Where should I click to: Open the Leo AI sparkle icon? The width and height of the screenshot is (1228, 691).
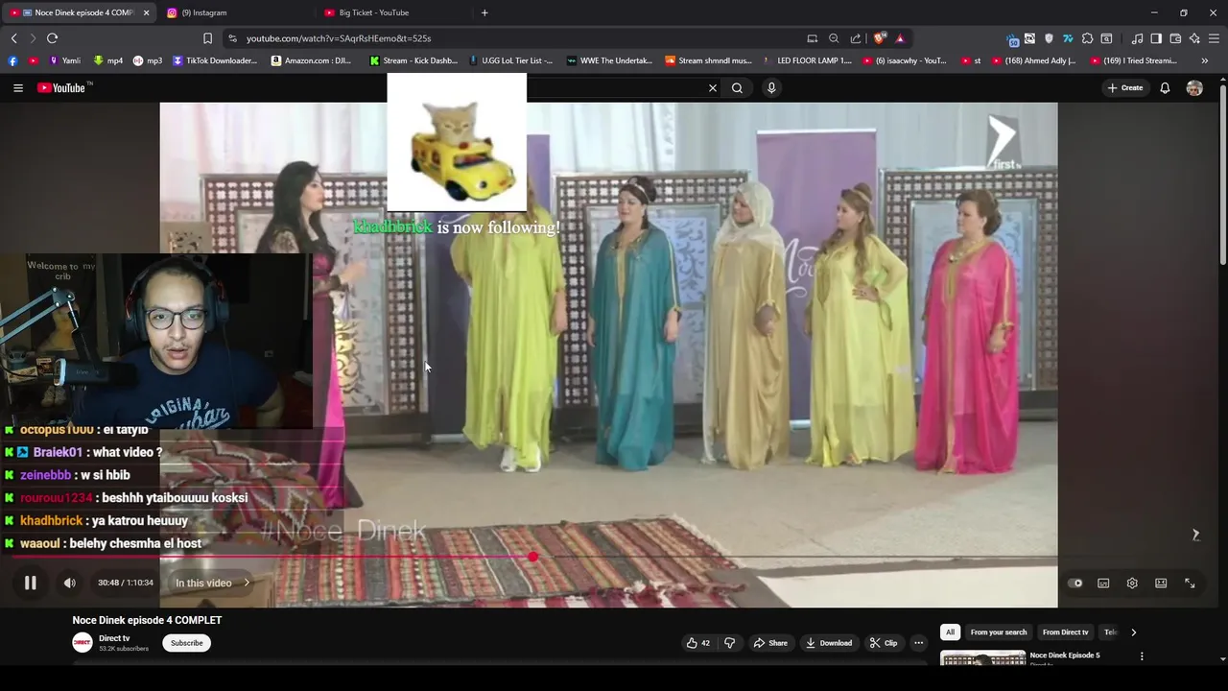pos(1194,38)
